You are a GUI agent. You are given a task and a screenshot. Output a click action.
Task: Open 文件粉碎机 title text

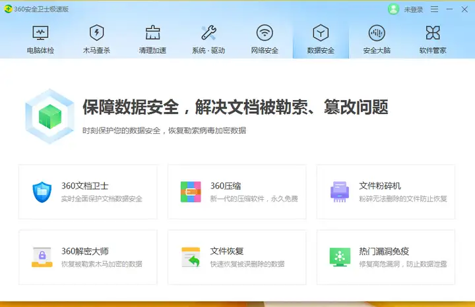coord(380,186)
